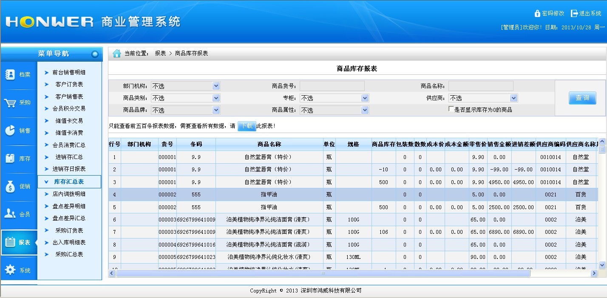This screenshot has height=298, width=607.
Task: Open the 库存 inventory section
Action: tap(18, 159)
